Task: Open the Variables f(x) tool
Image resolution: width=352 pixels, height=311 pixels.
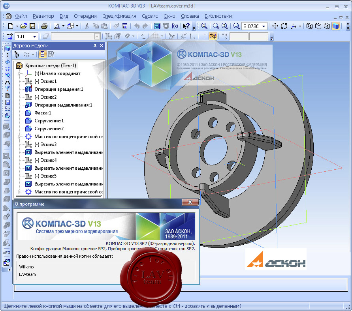Action: [175, 26]
